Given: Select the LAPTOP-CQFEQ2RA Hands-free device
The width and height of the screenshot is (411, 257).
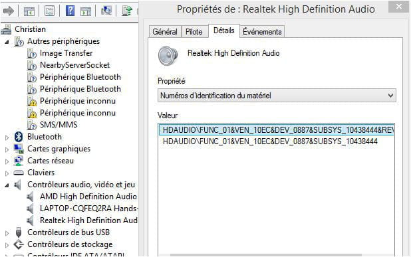Looking at the screenshot, I should pos(89,209).
